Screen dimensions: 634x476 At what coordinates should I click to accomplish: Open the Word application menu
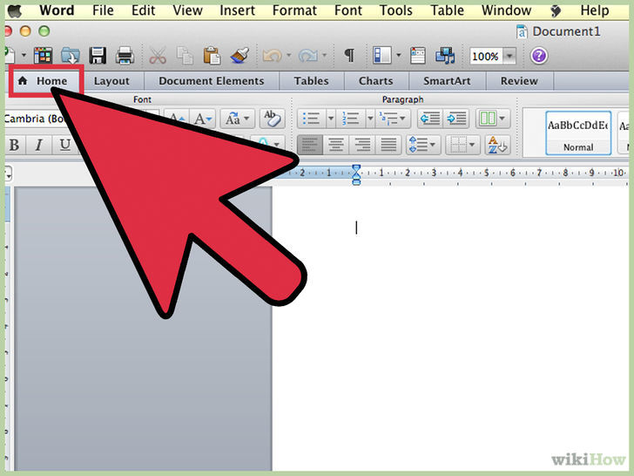tap(57, 10)
